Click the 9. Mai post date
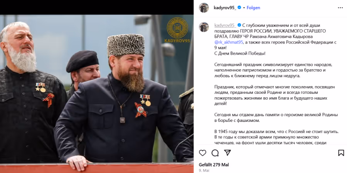 pos(204,171)
